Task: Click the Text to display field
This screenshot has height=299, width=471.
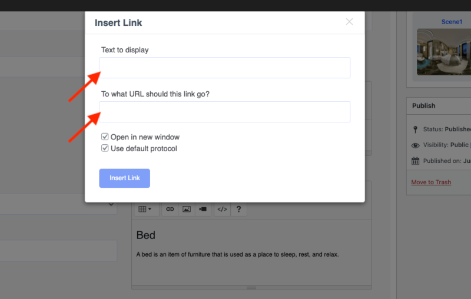Action: [225, 68]
